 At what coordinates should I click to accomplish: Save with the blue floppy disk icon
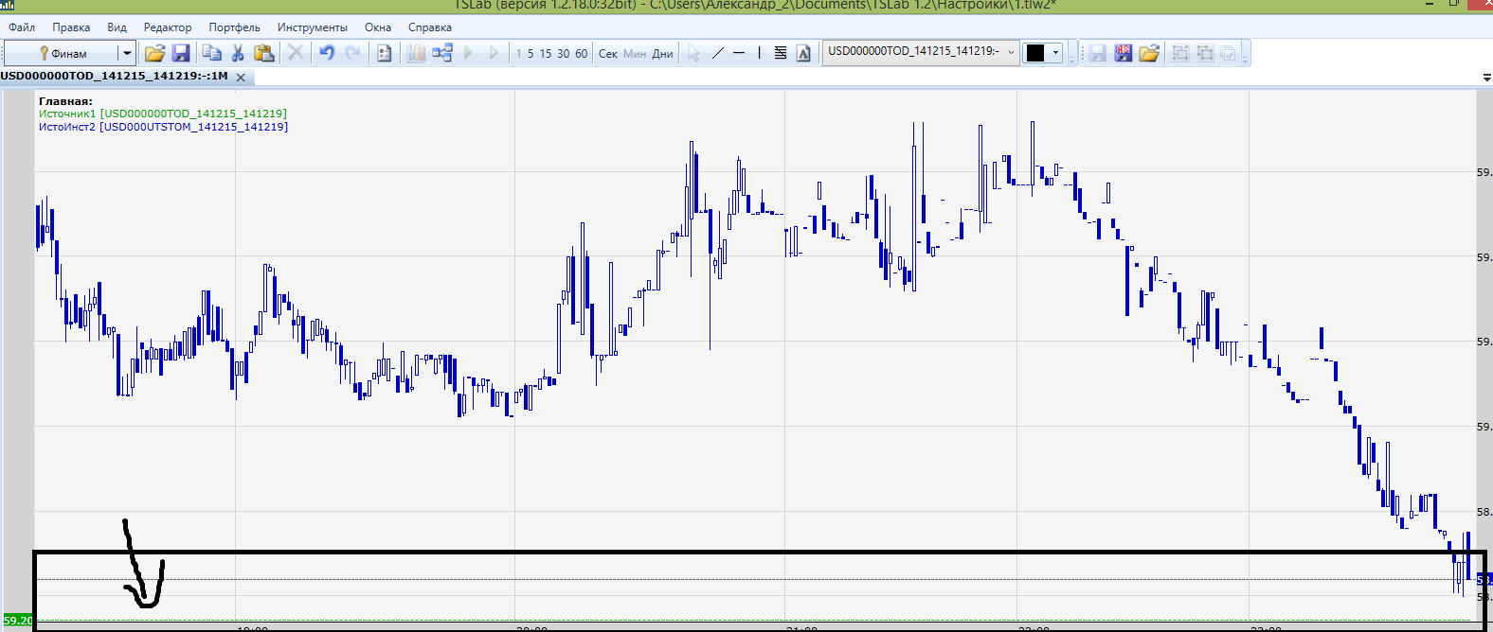coord(181,53)
